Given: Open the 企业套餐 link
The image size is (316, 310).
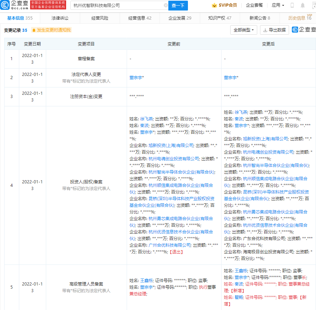Looking at the screenshot, I should 254,5.
